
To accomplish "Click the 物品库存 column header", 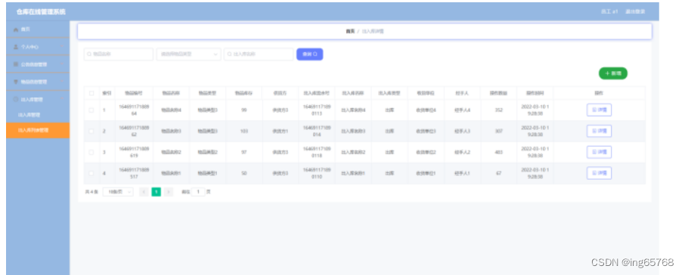I will tap(243, 93).
